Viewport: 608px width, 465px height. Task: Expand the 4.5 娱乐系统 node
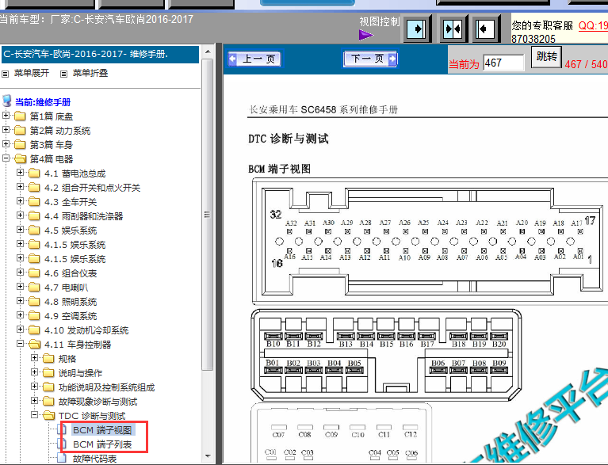(x=20, y=229)
